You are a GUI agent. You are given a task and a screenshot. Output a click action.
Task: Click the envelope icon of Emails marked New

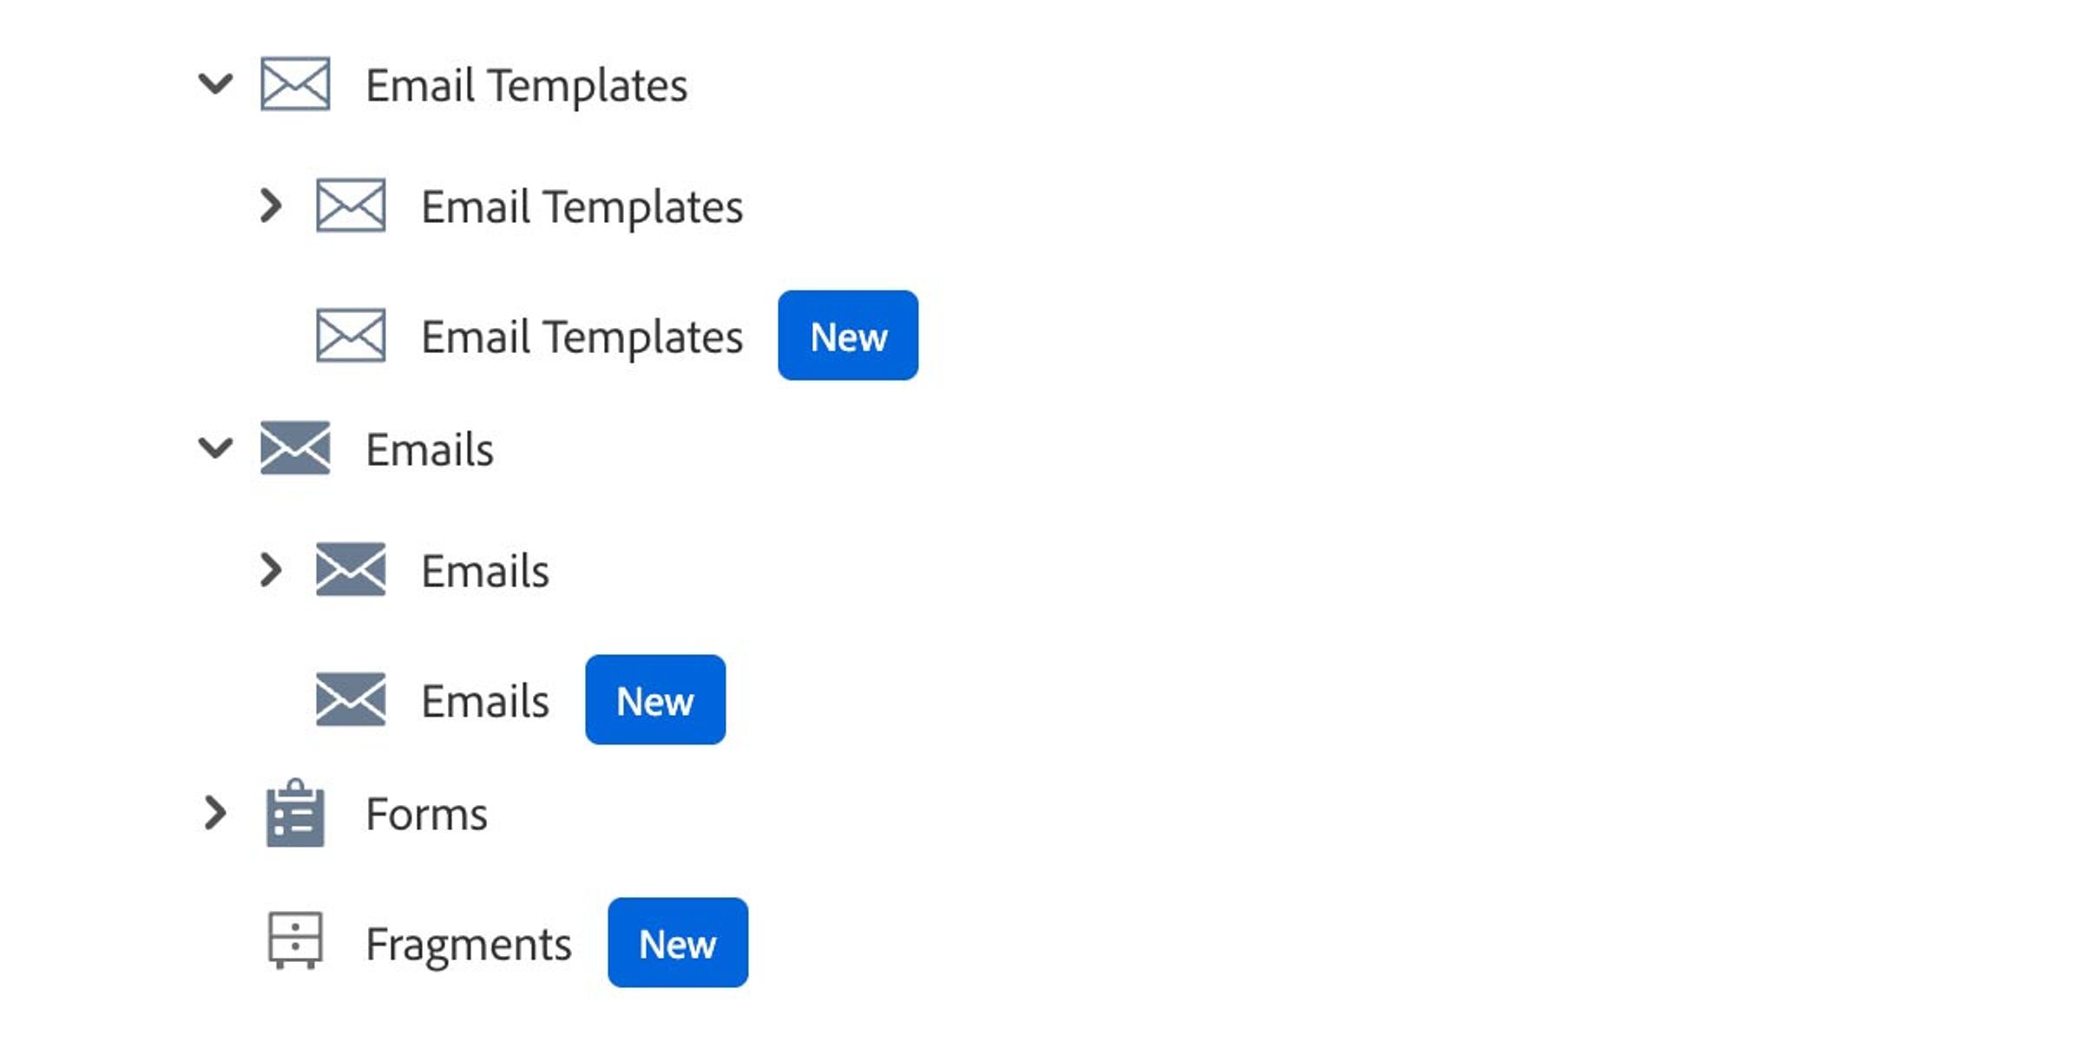click(351, 700)
